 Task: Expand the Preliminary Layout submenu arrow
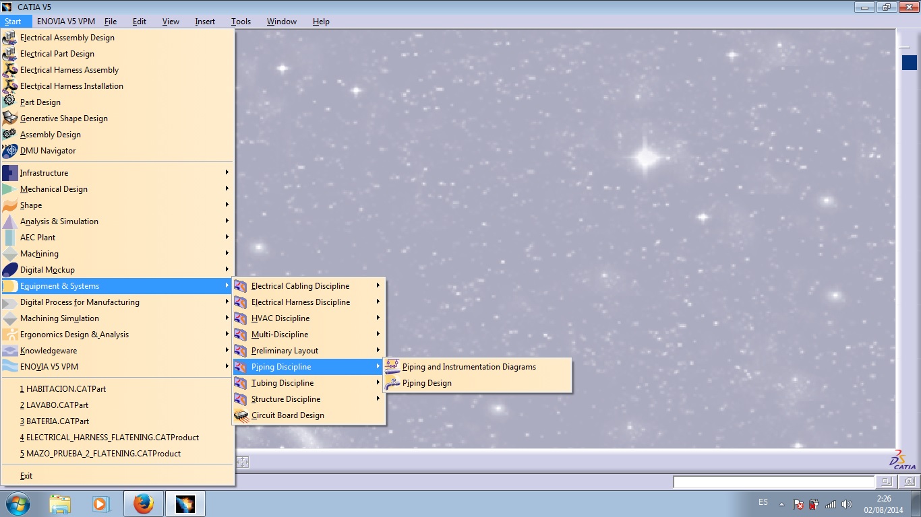pyautogui.click(x=378, y=350)
